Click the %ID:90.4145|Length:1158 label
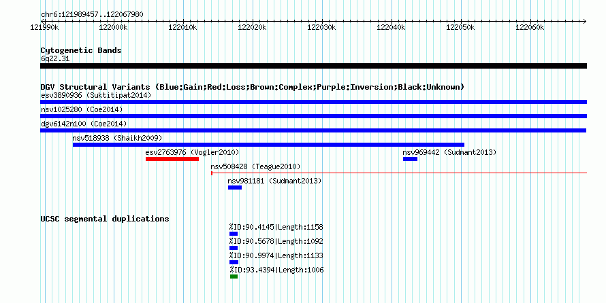 click(x=276, y=227)
